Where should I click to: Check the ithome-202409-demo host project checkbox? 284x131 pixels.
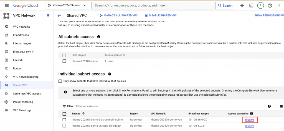[x=64, y=61]
